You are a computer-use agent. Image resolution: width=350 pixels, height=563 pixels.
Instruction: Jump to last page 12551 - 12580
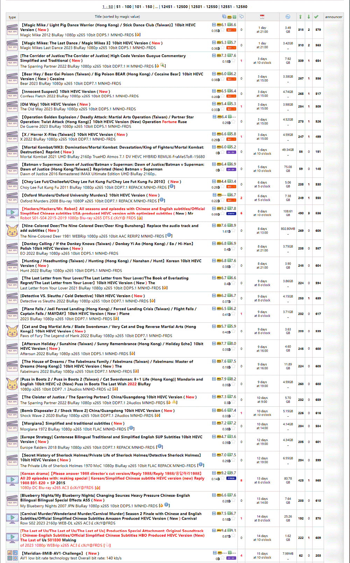234,7
